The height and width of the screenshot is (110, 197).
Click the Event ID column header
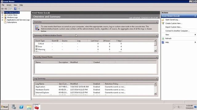pos(55,41)
